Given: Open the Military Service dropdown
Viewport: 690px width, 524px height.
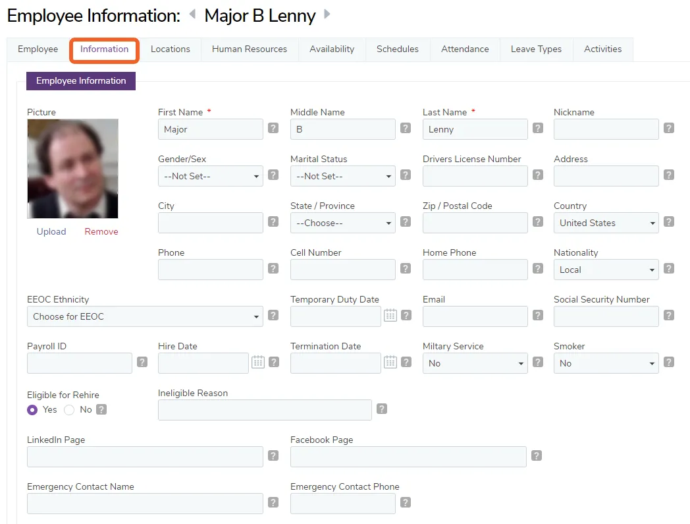Looking at the screenshot, I should [x=475, y=363].
